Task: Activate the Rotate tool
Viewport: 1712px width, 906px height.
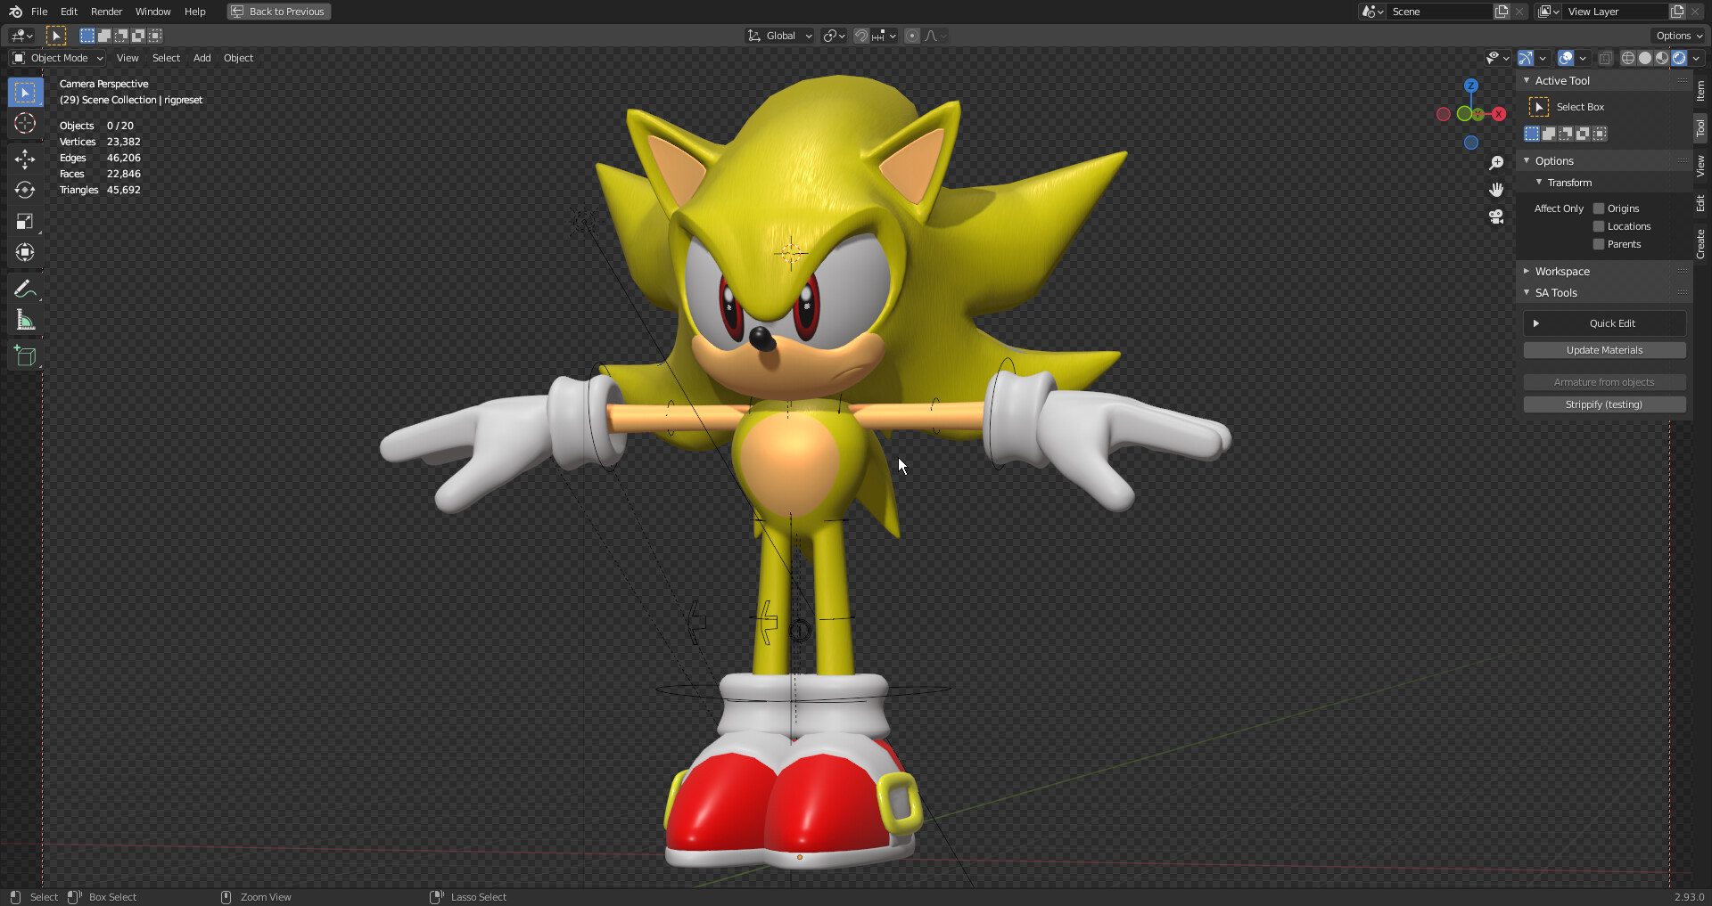Action: (x=25, y=191)
